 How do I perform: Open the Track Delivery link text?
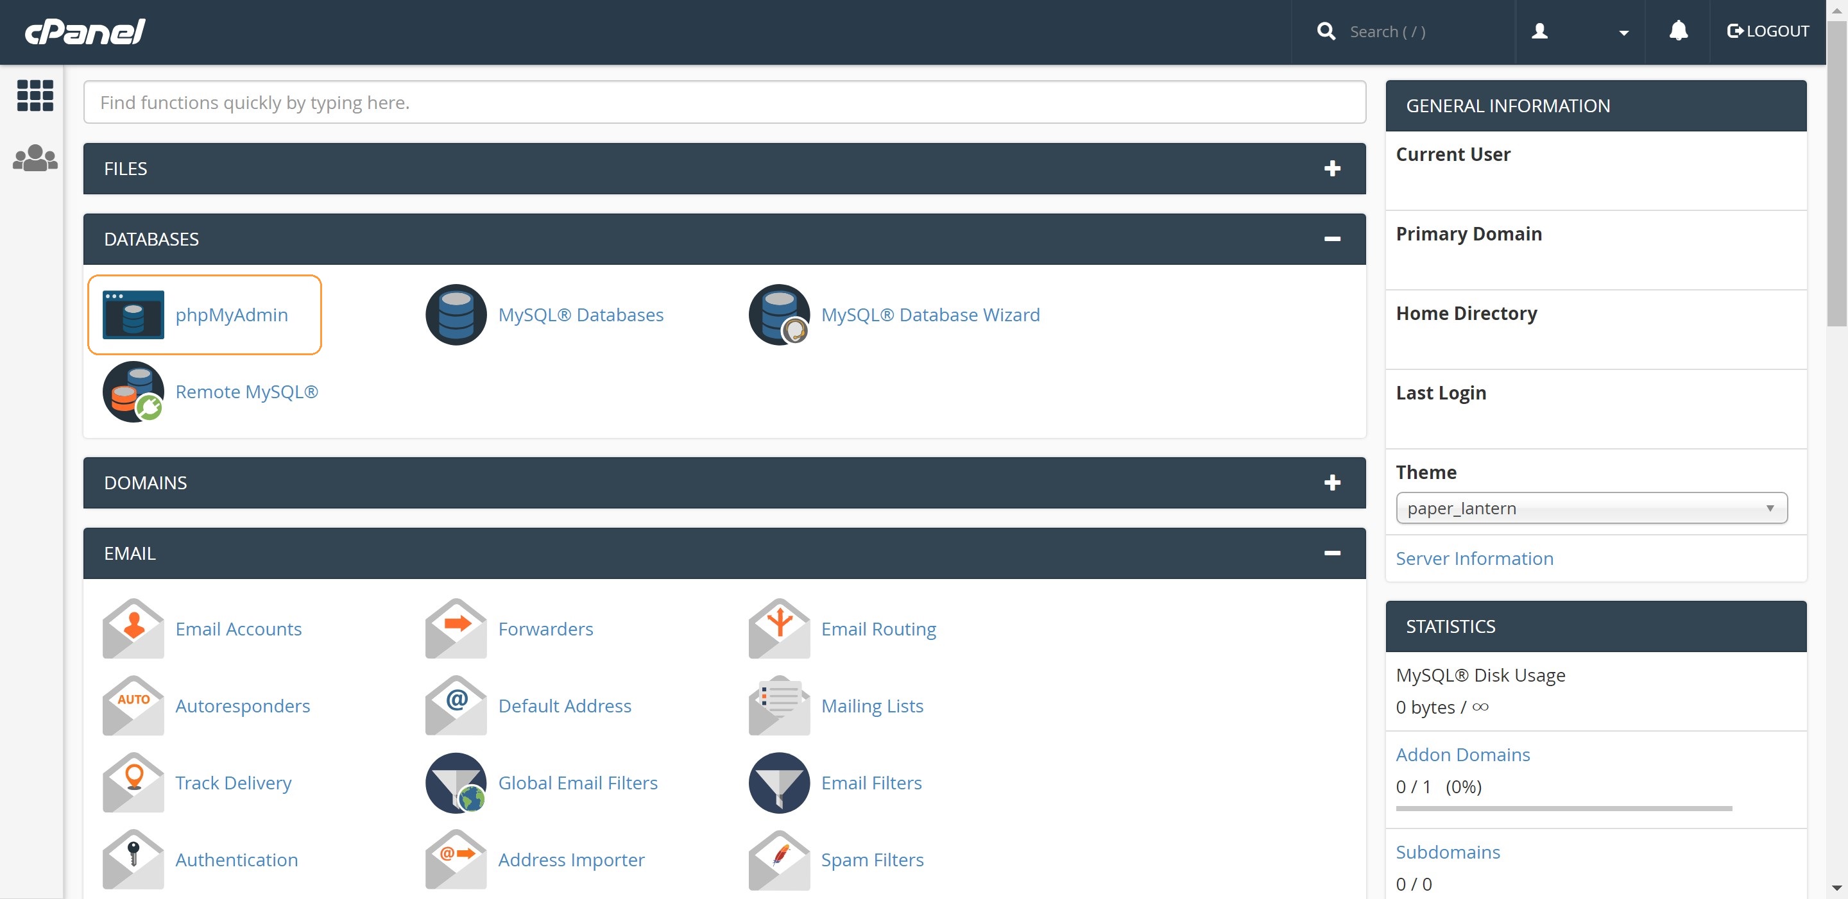tap(234, 783)
